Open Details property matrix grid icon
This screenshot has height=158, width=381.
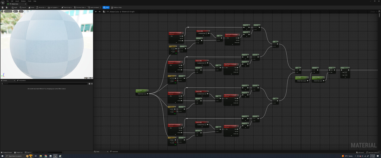(89, 84)
